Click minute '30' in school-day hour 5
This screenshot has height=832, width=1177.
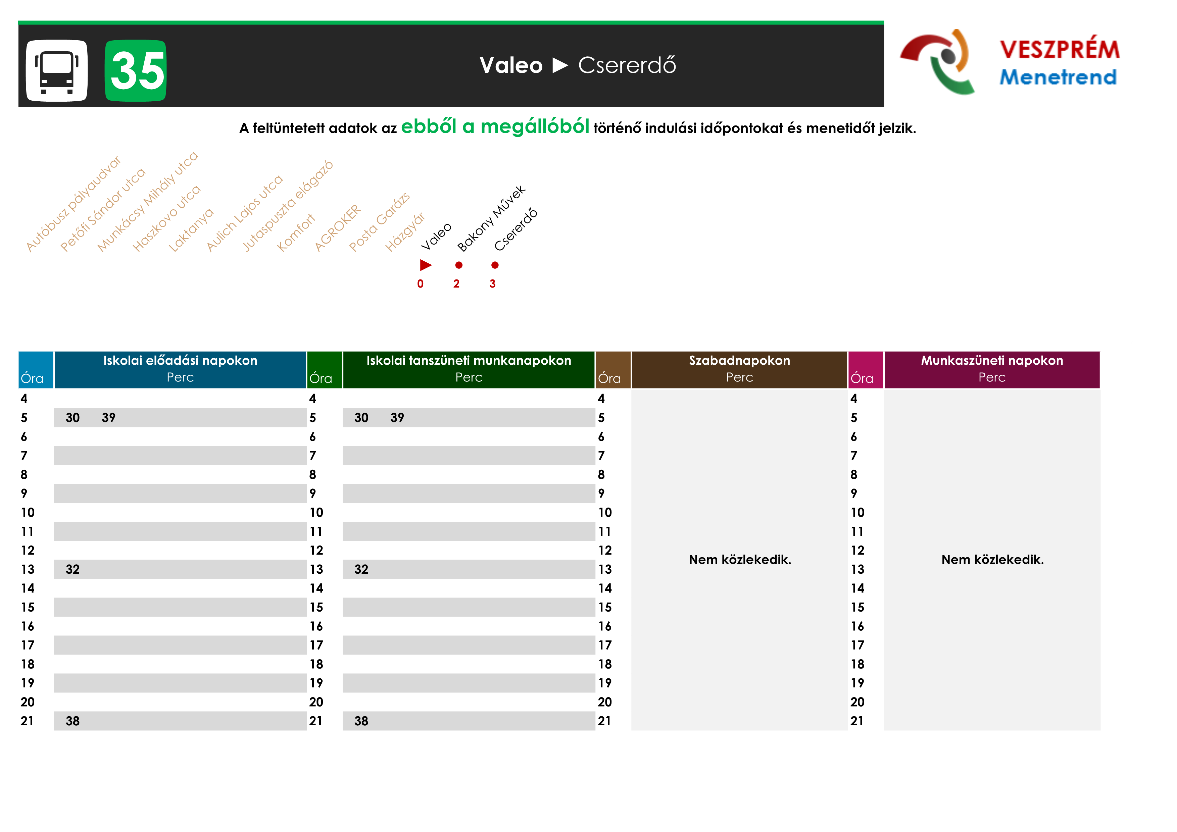(x=72, y=418)
